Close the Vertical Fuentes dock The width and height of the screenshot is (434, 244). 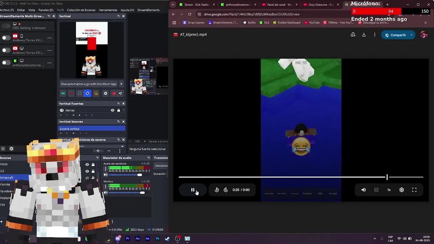[123, 104]
